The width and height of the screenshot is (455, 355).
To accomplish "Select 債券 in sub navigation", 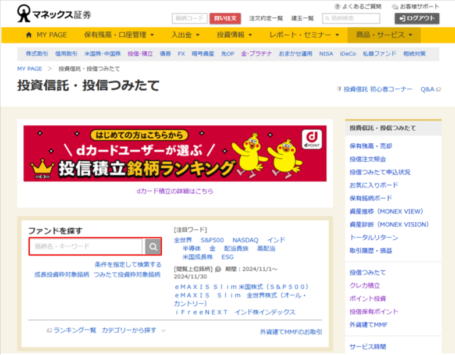I will pyautogui.click(x=165, y=54).
